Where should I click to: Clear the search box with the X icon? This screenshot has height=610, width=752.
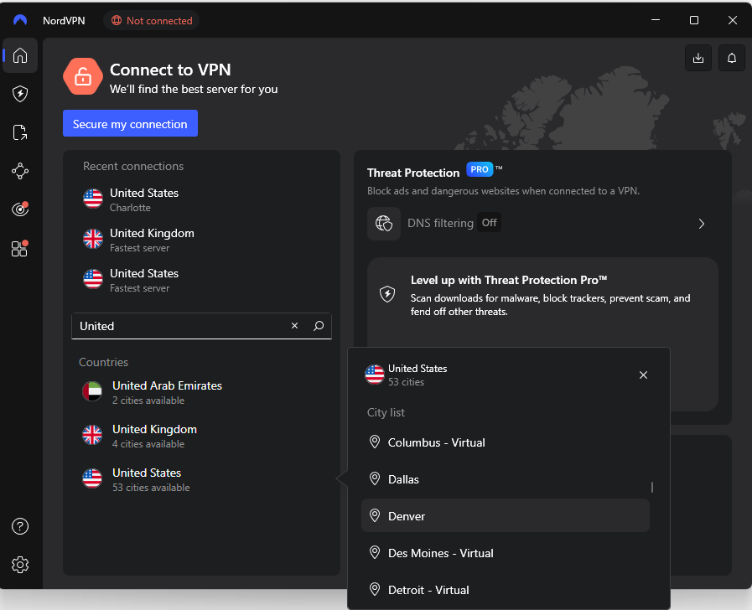294,325
